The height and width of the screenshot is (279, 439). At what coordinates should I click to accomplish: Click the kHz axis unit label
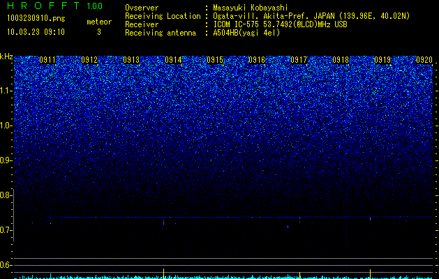click(x=6, y=56)
